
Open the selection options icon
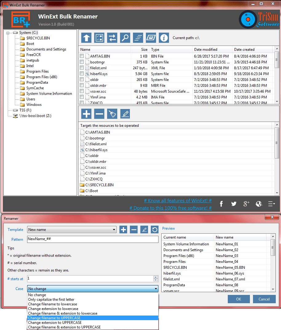99,38
